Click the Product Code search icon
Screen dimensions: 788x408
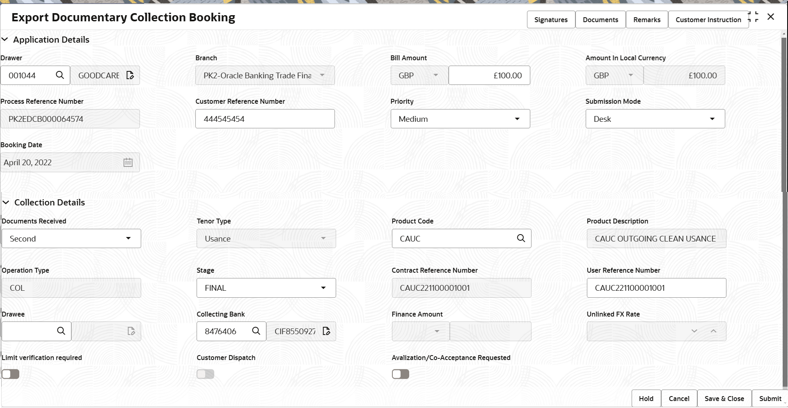pos(521,238)
